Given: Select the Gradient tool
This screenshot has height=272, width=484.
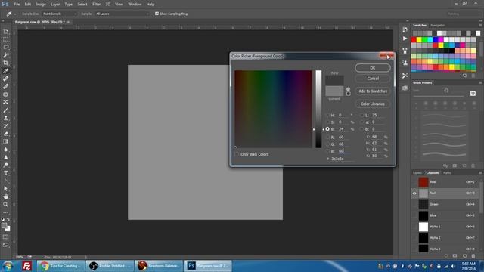Looking at the screenshot, I should click(6, 141).
